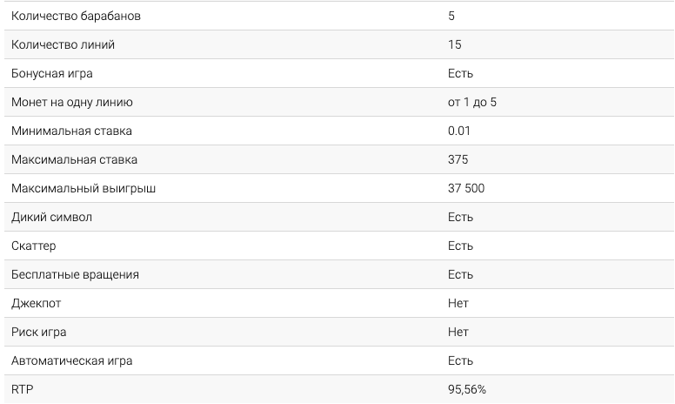Click the "Джекпот" row label

[x=37, y=303]
